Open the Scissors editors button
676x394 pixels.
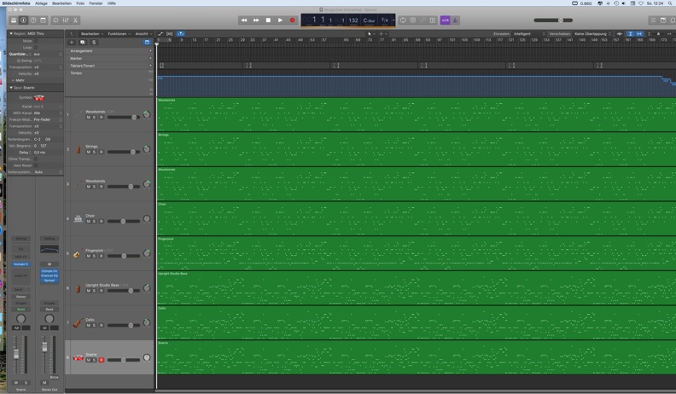pos(75,20)
